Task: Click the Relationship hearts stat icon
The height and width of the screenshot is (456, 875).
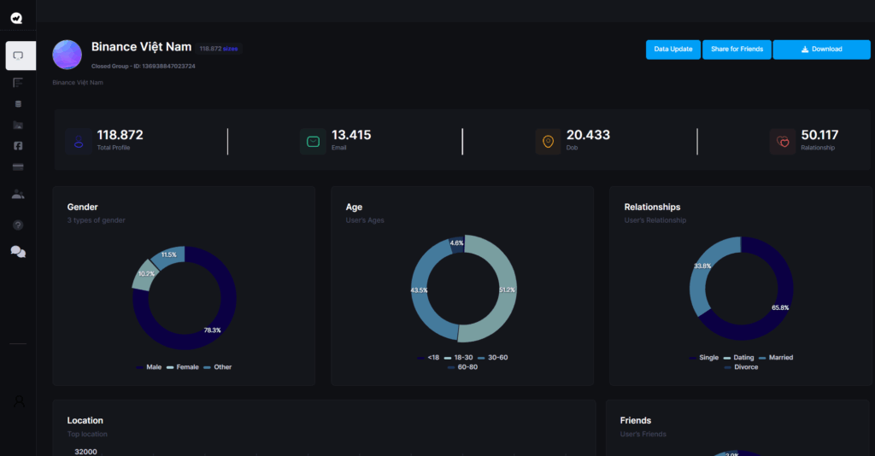Action: tap(783, 142)
